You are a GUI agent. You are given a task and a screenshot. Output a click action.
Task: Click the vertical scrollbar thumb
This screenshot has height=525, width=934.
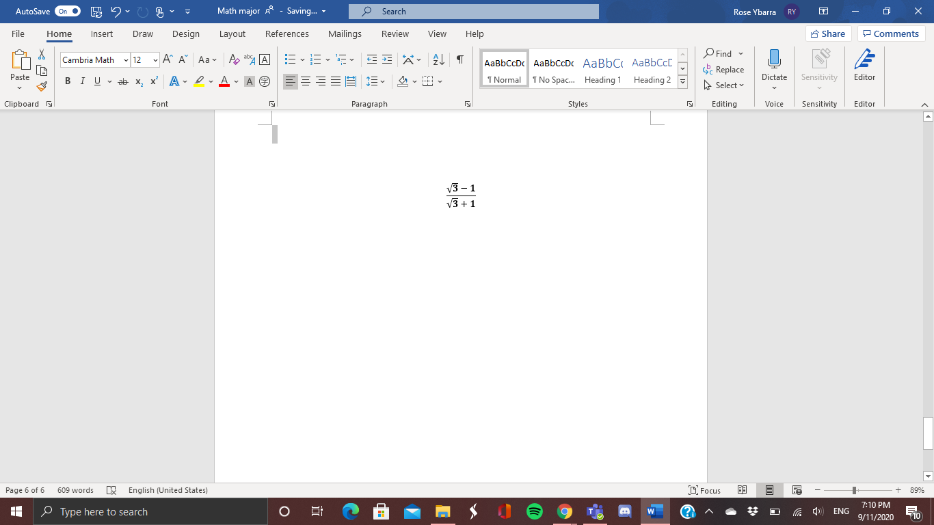928,433
